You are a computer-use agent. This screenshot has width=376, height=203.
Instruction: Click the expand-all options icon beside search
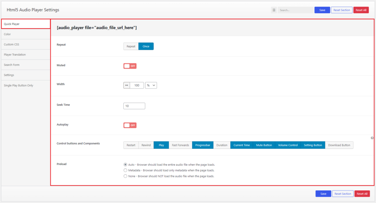(x=274, y=10)
